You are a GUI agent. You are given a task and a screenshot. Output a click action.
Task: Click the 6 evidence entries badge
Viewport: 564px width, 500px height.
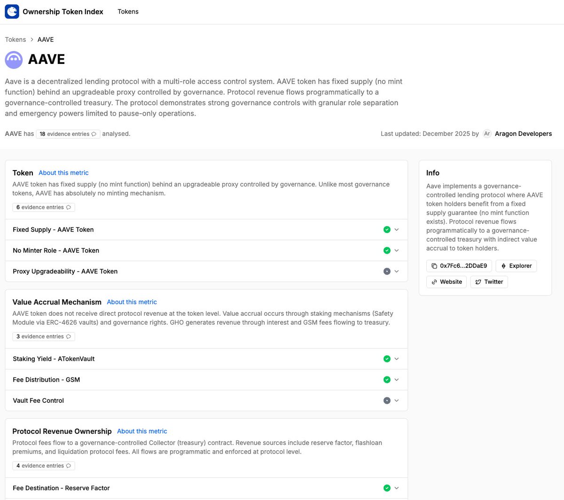[x=44, y=207]
